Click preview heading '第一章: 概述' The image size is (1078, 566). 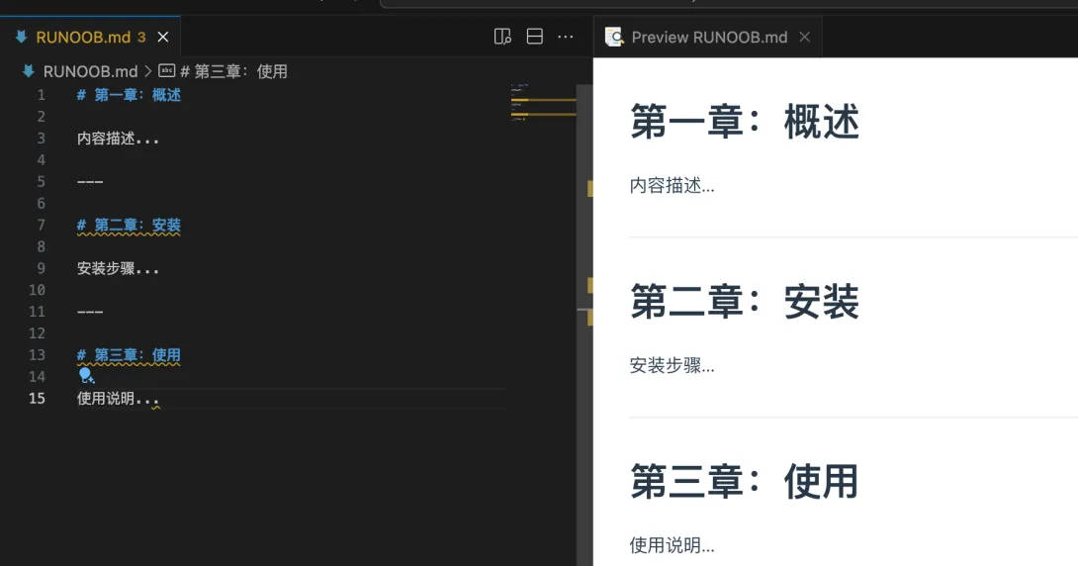click(x=745, y=122)
